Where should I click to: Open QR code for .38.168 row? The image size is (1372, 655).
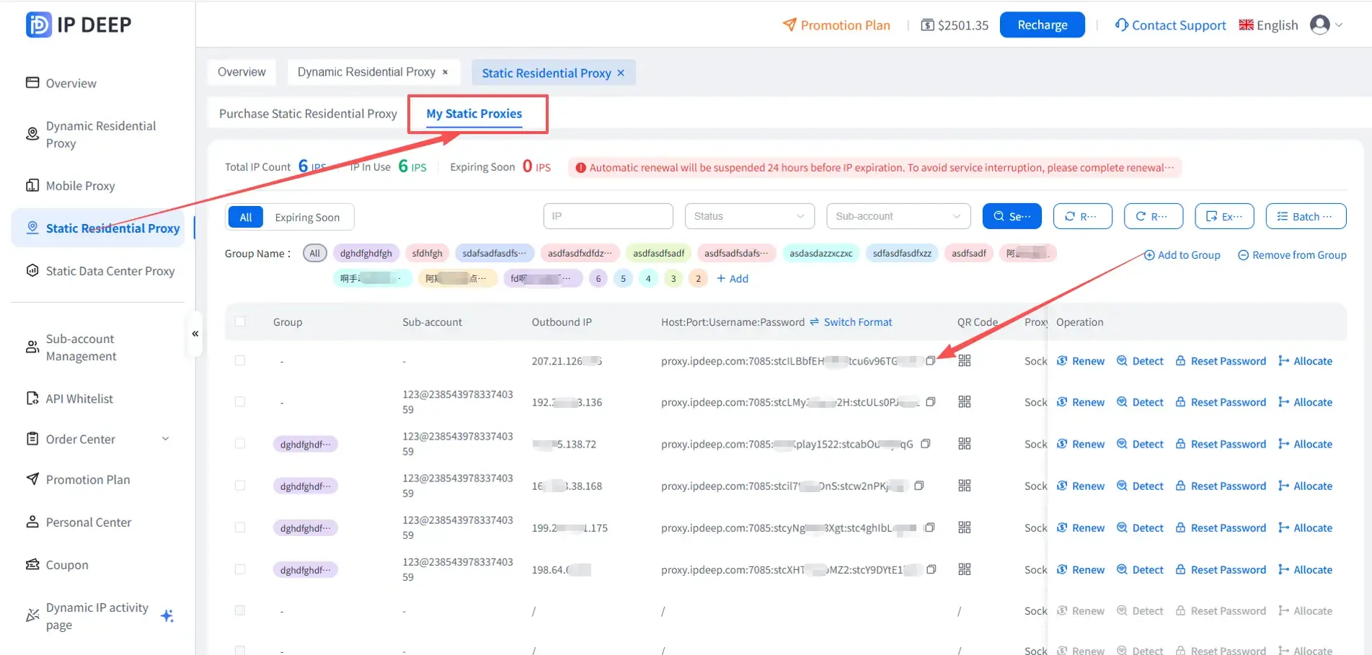965,486
